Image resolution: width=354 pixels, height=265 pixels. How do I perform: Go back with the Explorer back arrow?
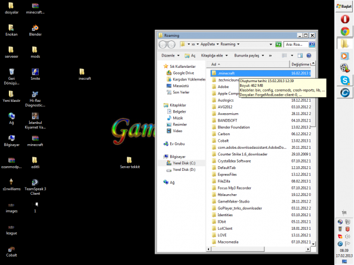[163, 44]
